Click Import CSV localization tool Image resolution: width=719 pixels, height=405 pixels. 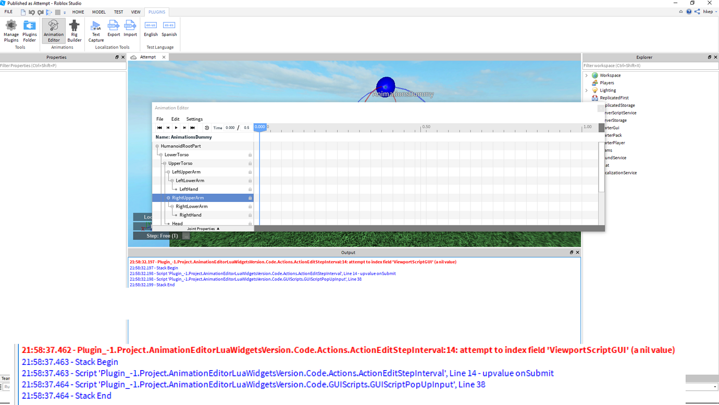coord(130,29)
